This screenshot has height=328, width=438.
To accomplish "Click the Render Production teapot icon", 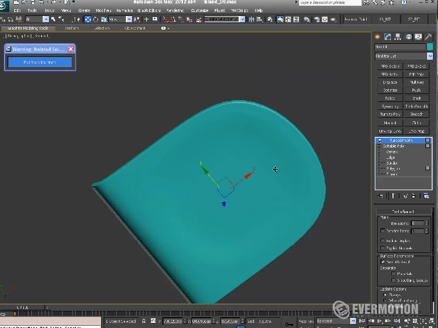I will point(333,19).
